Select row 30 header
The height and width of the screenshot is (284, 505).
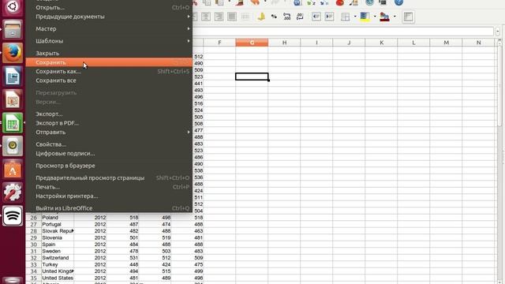point(33,245)
